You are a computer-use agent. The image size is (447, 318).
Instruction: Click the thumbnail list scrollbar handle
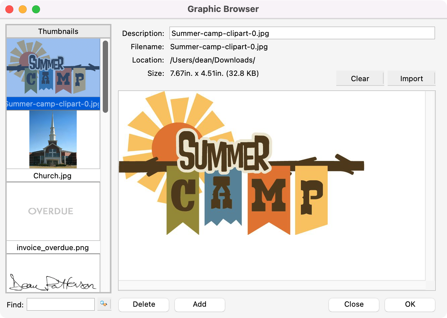[105, 77]
